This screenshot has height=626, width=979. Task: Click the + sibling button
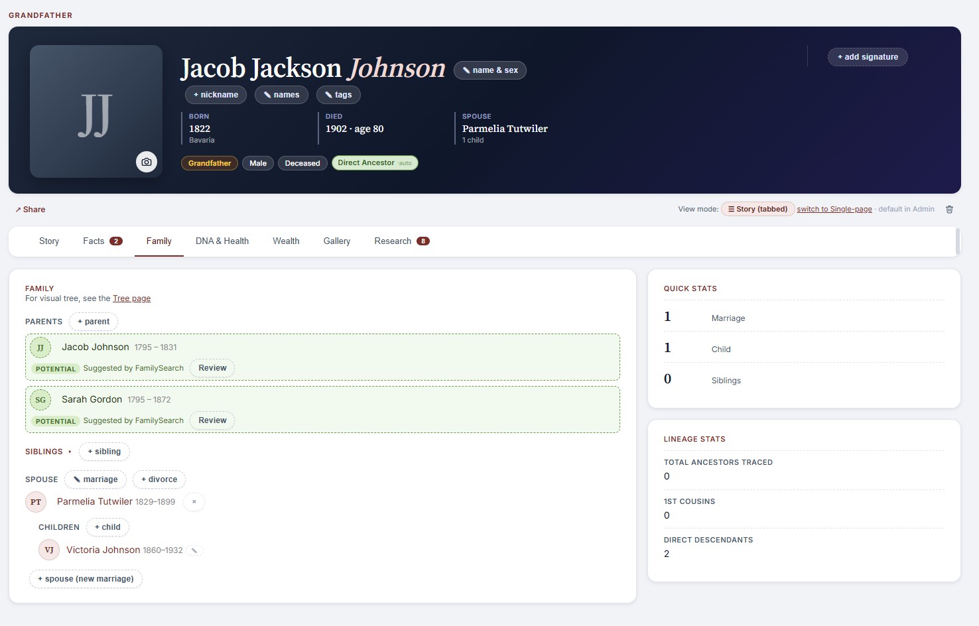tap(104, 452)
